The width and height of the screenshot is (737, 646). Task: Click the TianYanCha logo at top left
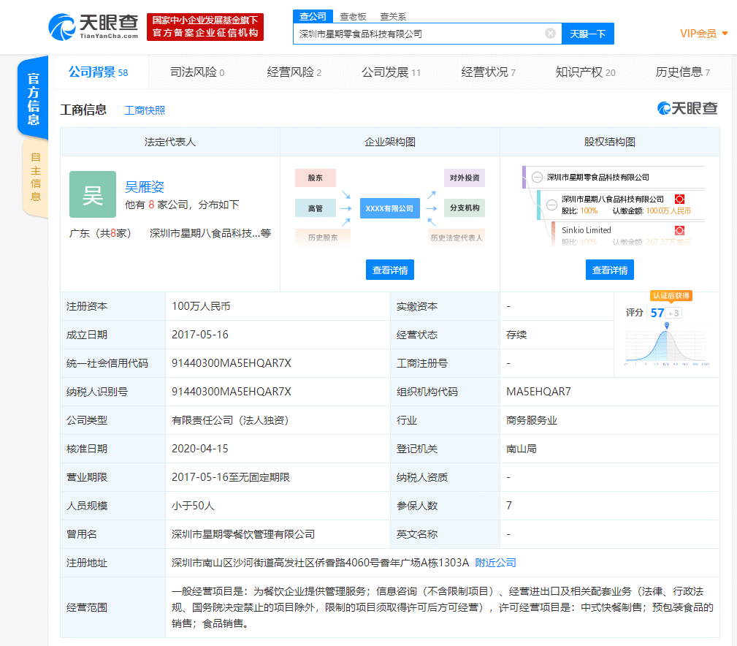click(x=93, y=27)
